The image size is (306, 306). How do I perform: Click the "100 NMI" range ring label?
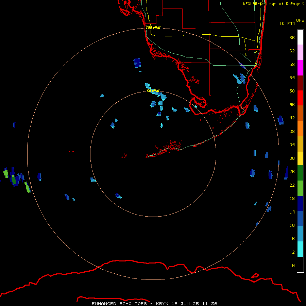point(153,28)
